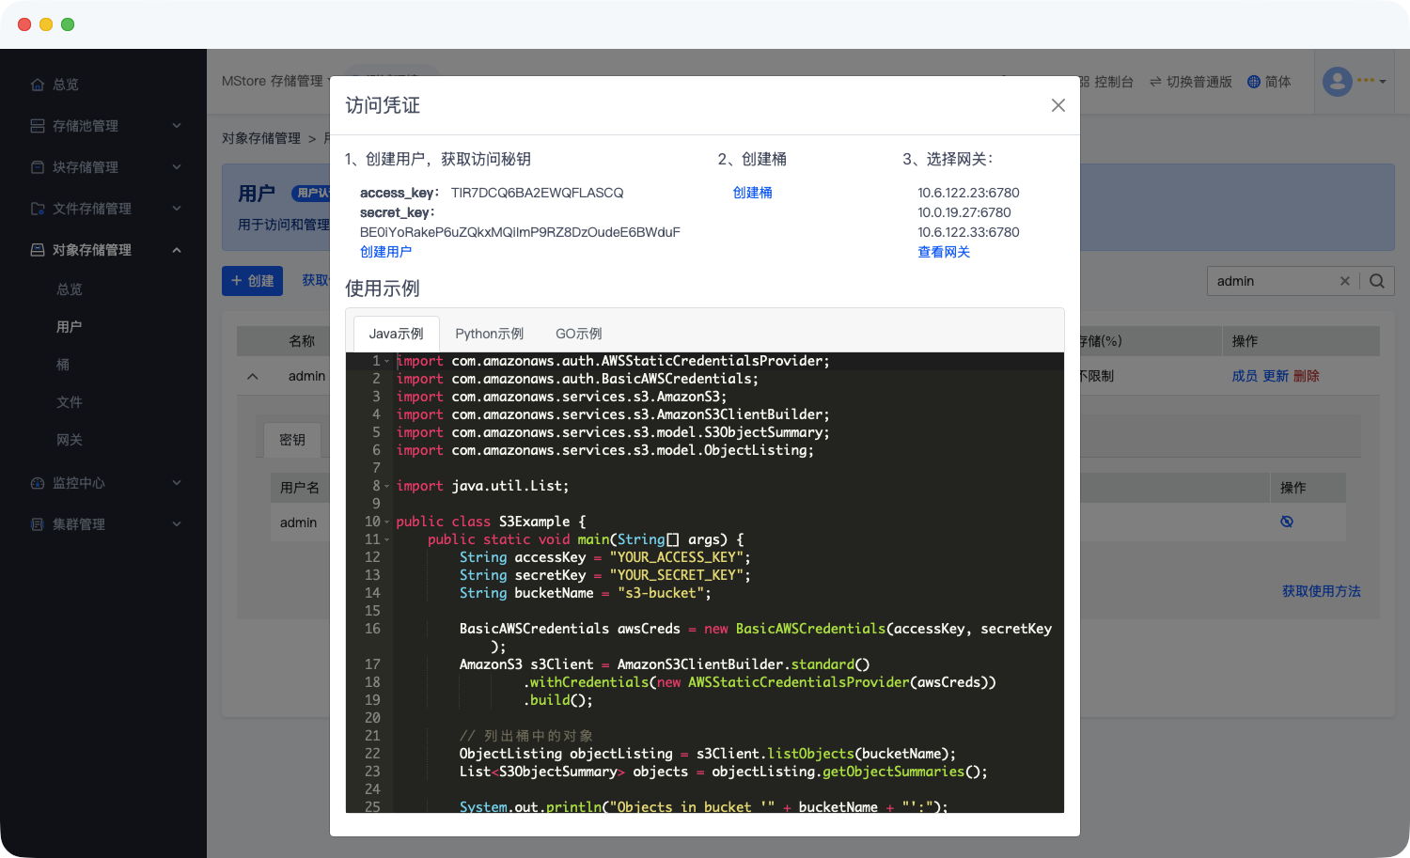Click the 创建桶 link
The width and height of the screenshot is (1410, 858).
(752, 193)
